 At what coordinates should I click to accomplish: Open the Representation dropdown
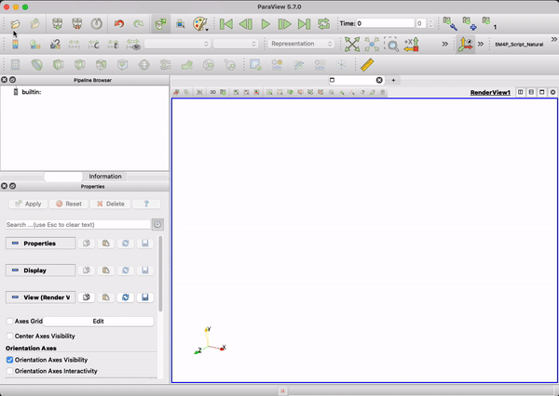pyautogui.click(x=302, y=44)
